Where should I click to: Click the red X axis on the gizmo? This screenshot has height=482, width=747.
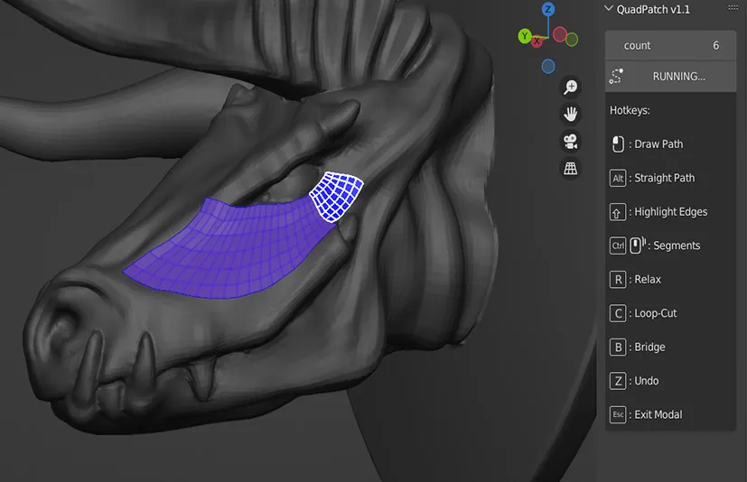tap(537, 42)
